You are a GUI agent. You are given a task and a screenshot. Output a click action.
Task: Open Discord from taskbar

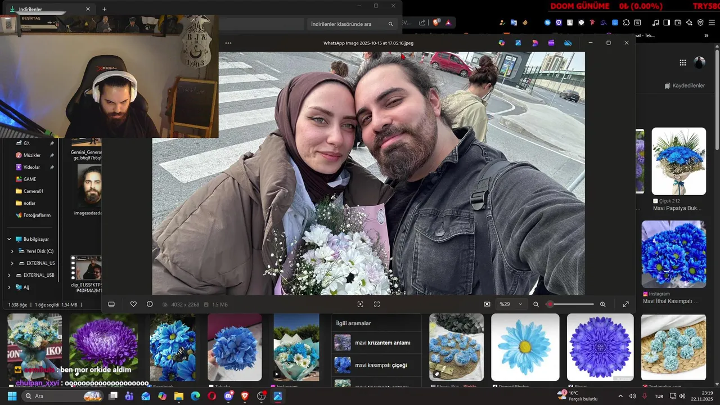click(x=228, y=396)
